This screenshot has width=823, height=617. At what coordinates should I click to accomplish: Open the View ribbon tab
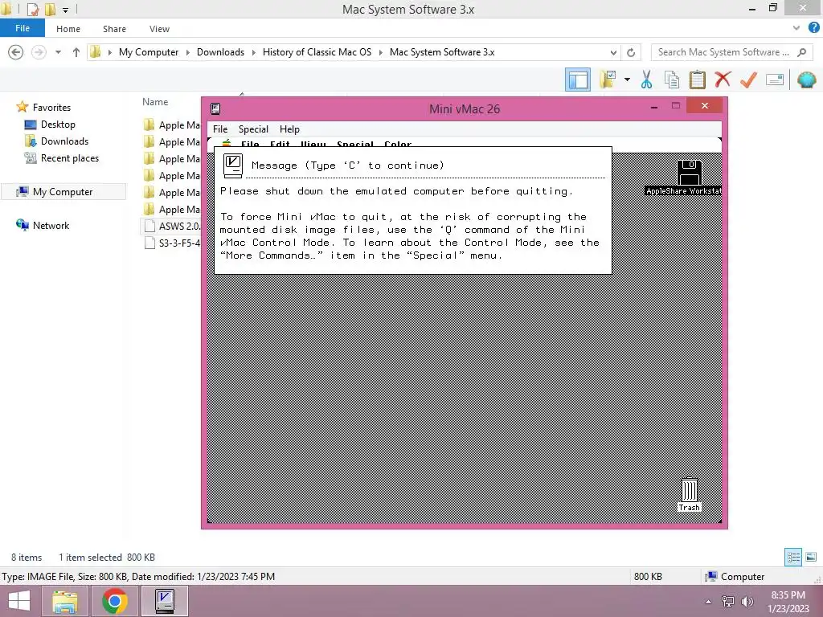(159, 29)
